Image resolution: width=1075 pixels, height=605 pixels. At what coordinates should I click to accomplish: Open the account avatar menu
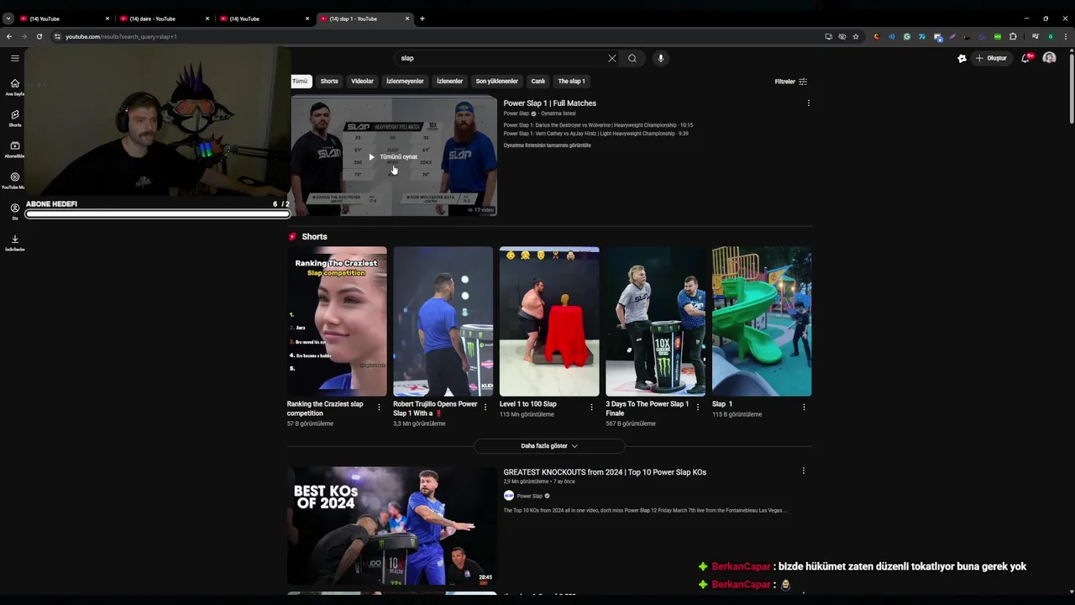point(1049,58)
